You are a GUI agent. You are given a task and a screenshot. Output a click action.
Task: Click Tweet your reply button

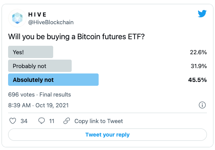pyautogui.click(x=107, y=135)
